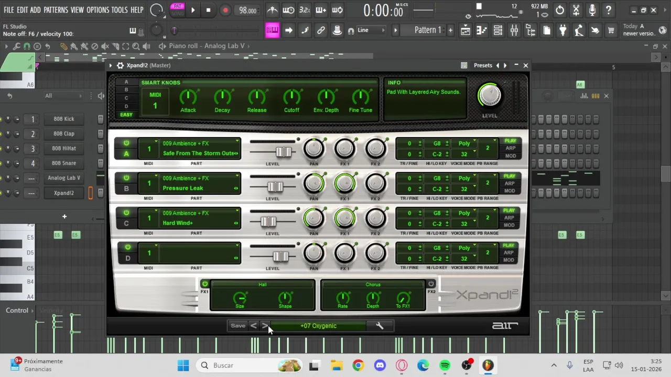The image size is (671, 377).
Task: Open the EDIT menu
Action: (22, 10)
